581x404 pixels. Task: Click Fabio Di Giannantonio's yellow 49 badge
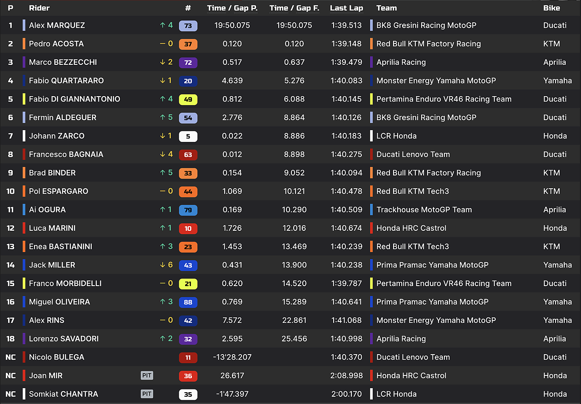pyautogui.click(x=188, y=99)
